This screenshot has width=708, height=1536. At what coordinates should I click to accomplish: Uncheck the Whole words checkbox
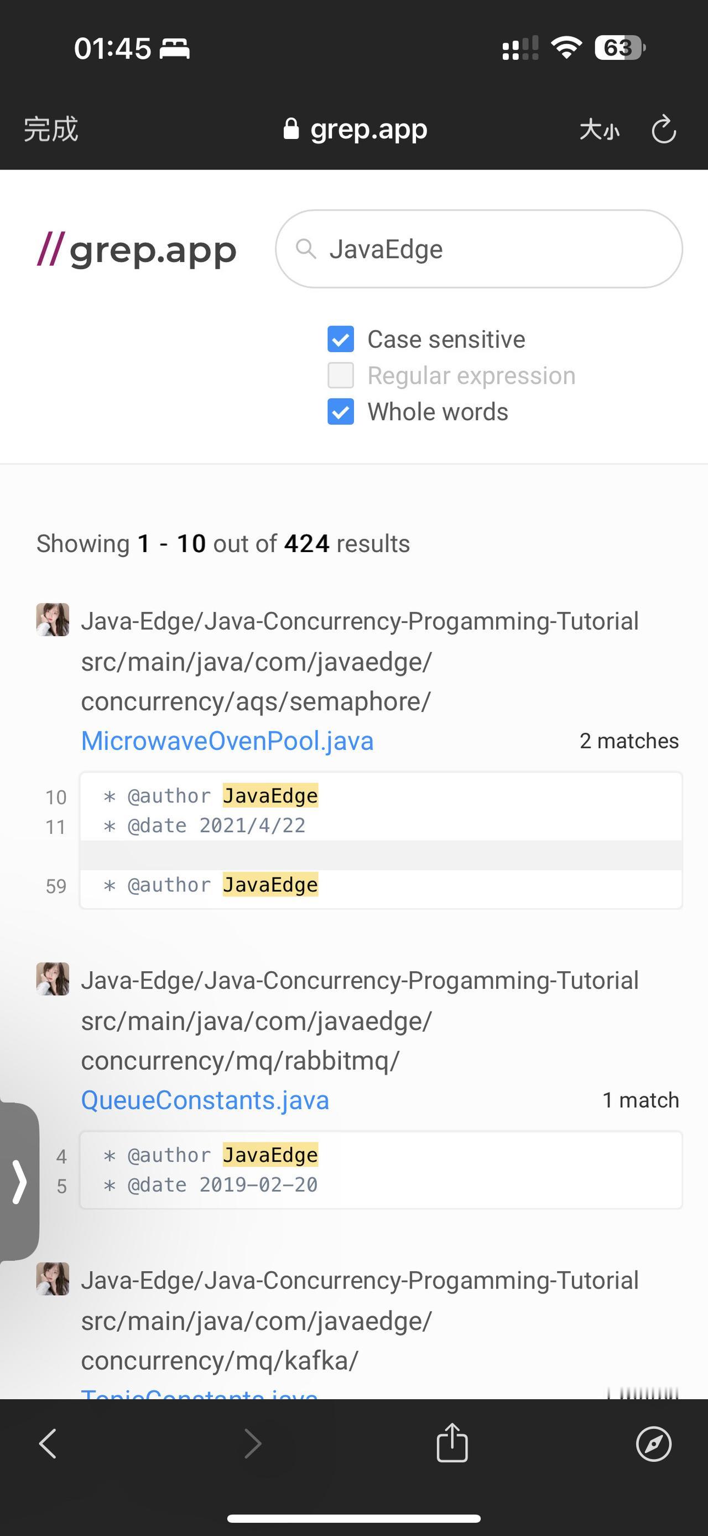pyautogui.click(x=341, y=412)
